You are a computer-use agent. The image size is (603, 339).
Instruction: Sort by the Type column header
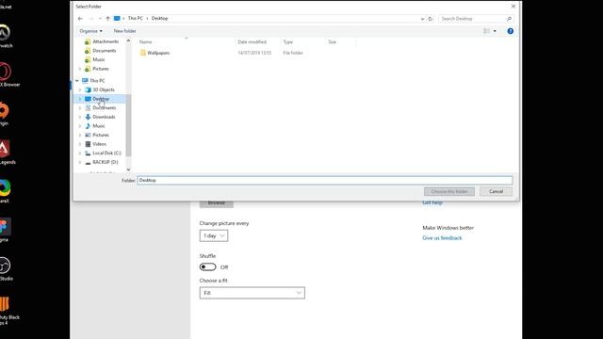point(288,41)
